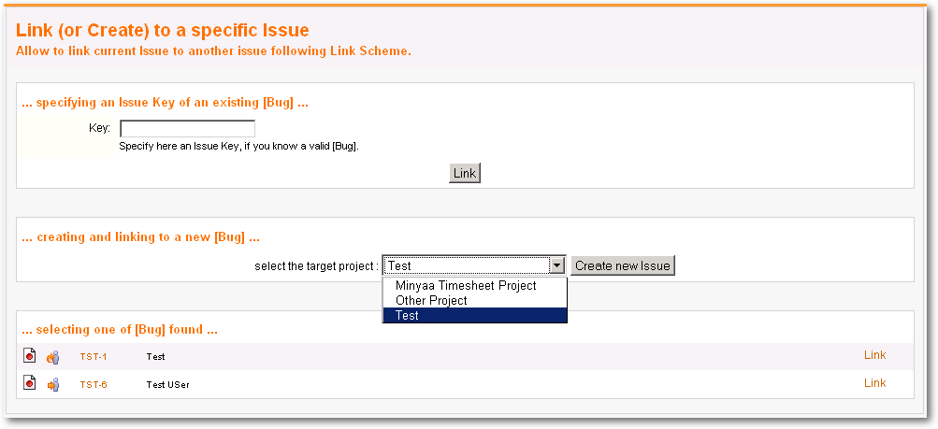Click the Bug type icon for TST-1
The image size is (938, 429).
[x=30, y=355]
